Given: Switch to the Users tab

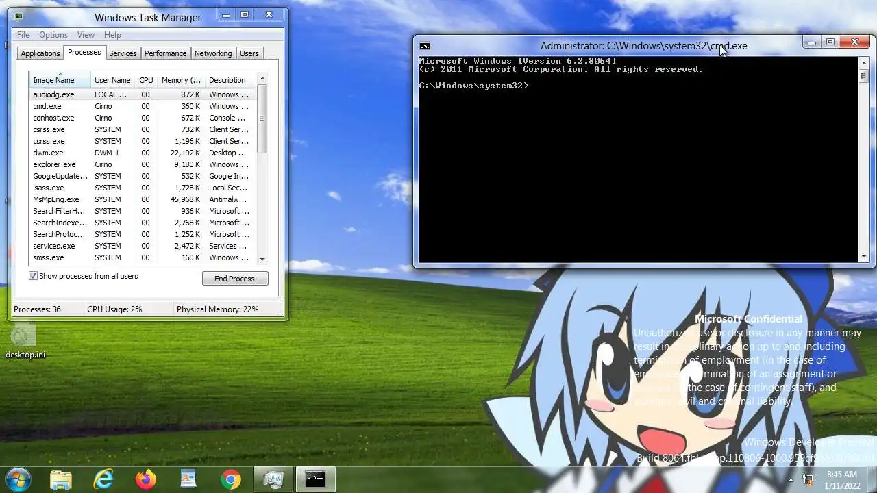Looking at the screenshot, I should tap(249, 53).
